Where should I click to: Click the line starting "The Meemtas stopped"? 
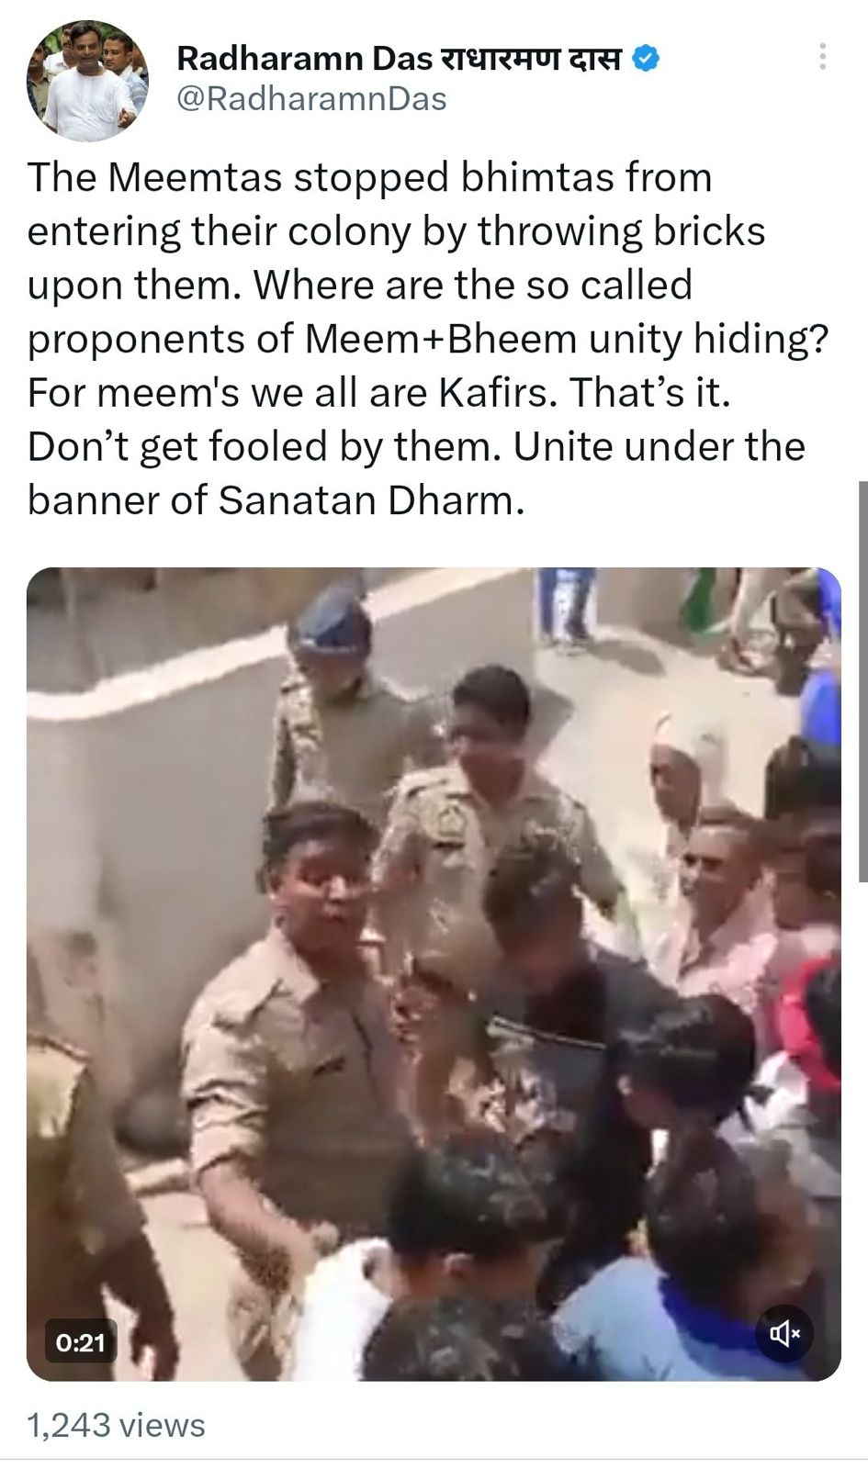coord(369,177)
